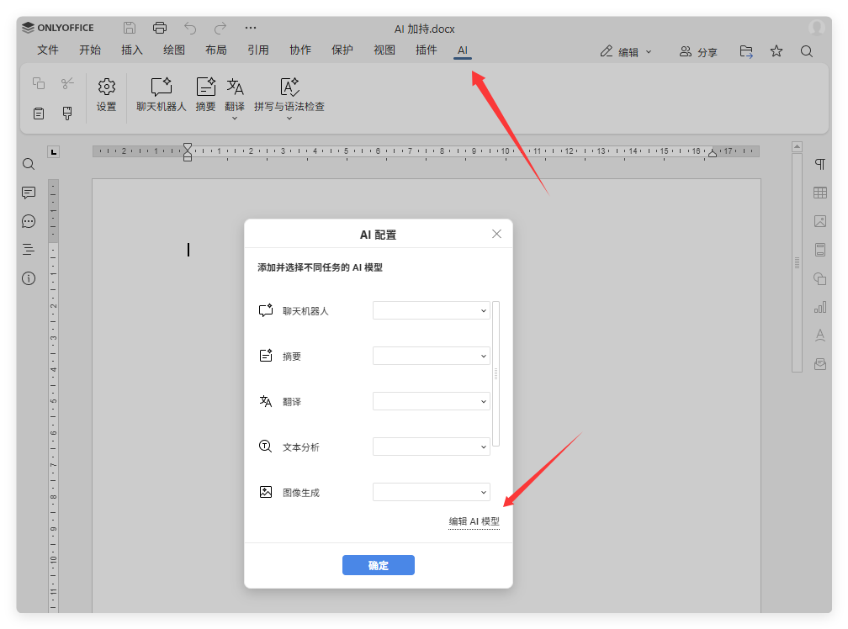Expand the 文本分析 model dropdown
This screenshot has width=848, height=629.
click(x=431, y=447)
